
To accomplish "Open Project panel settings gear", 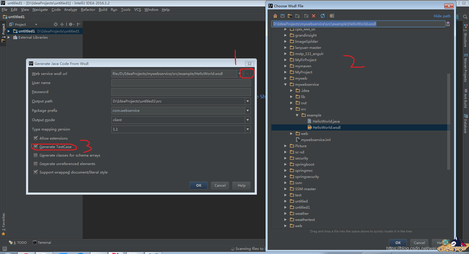I will pyautogui.click(x=71, y=24).
